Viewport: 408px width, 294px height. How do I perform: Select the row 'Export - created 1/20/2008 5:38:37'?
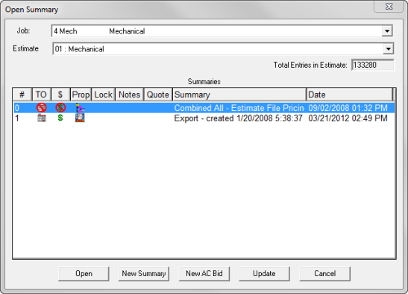204,118
